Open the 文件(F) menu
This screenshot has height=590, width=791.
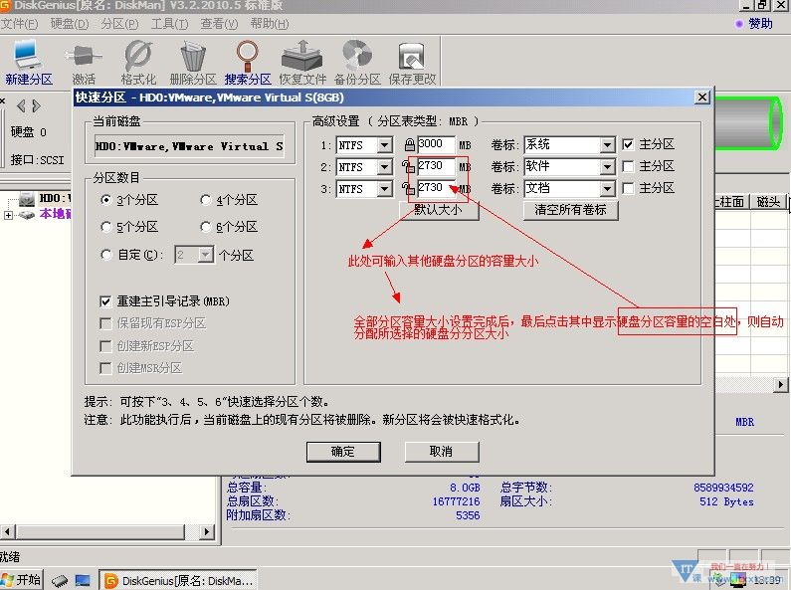coord(19,24)
